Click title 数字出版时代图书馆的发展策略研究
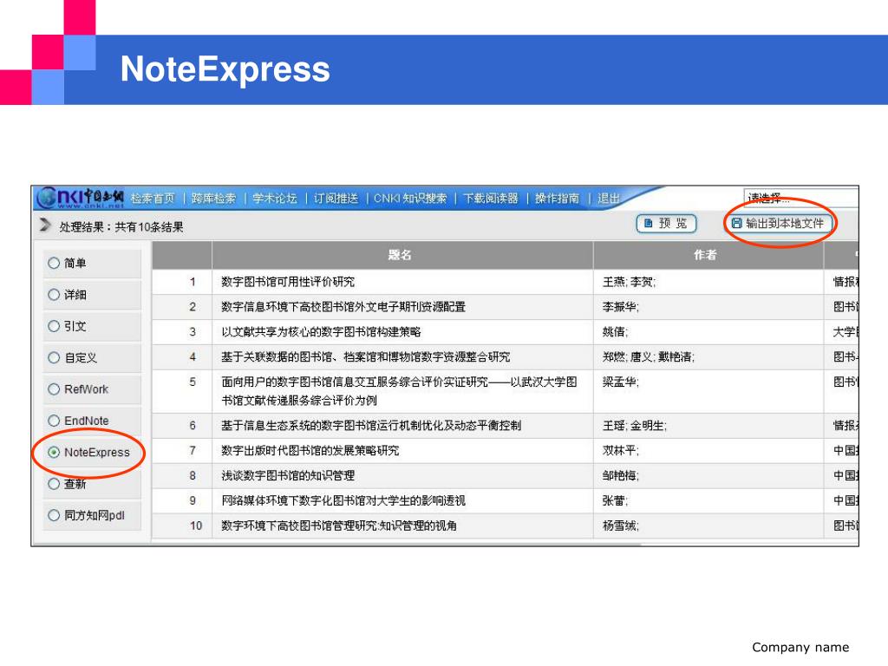The height and width of the screenshot is (666, 888). 310,450
